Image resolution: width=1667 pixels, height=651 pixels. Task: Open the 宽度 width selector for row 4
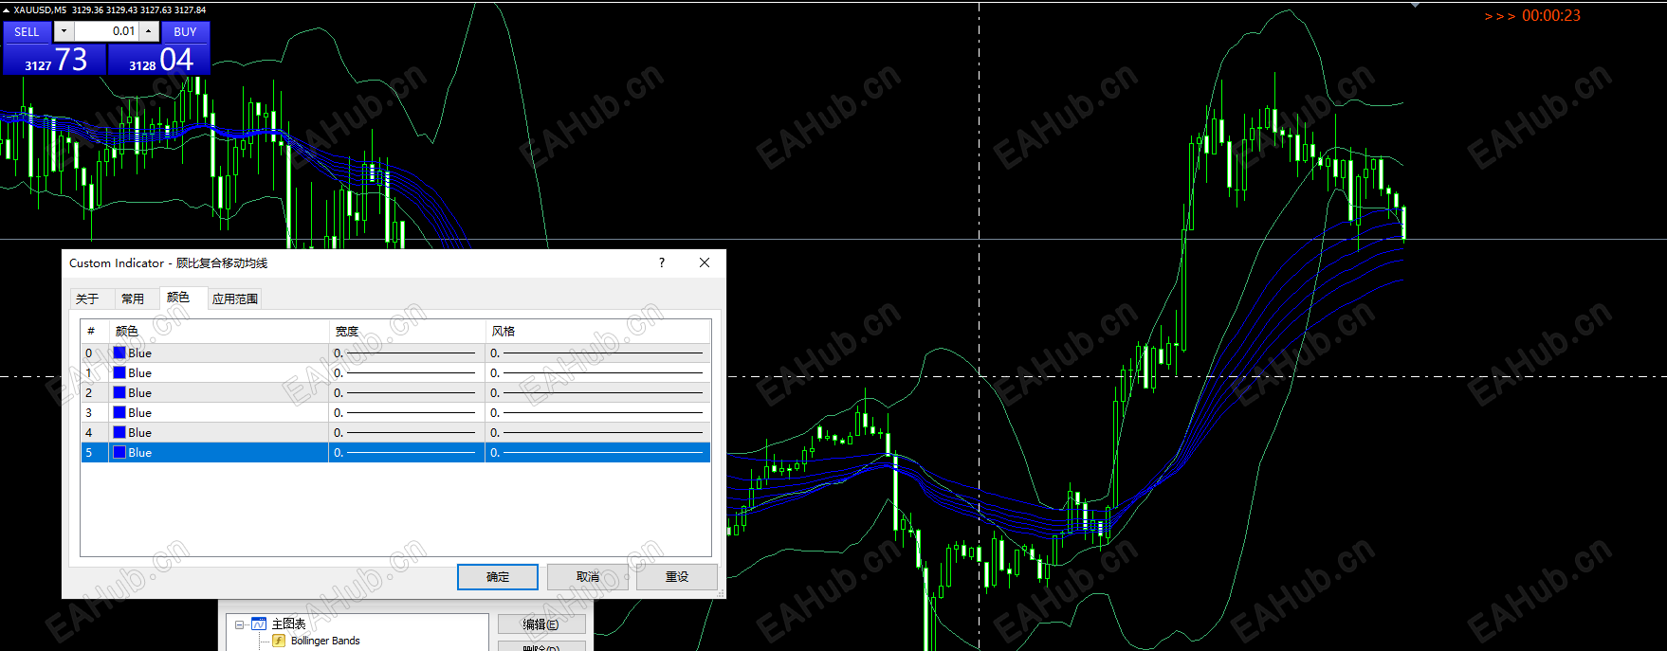(x=407, y=432)
